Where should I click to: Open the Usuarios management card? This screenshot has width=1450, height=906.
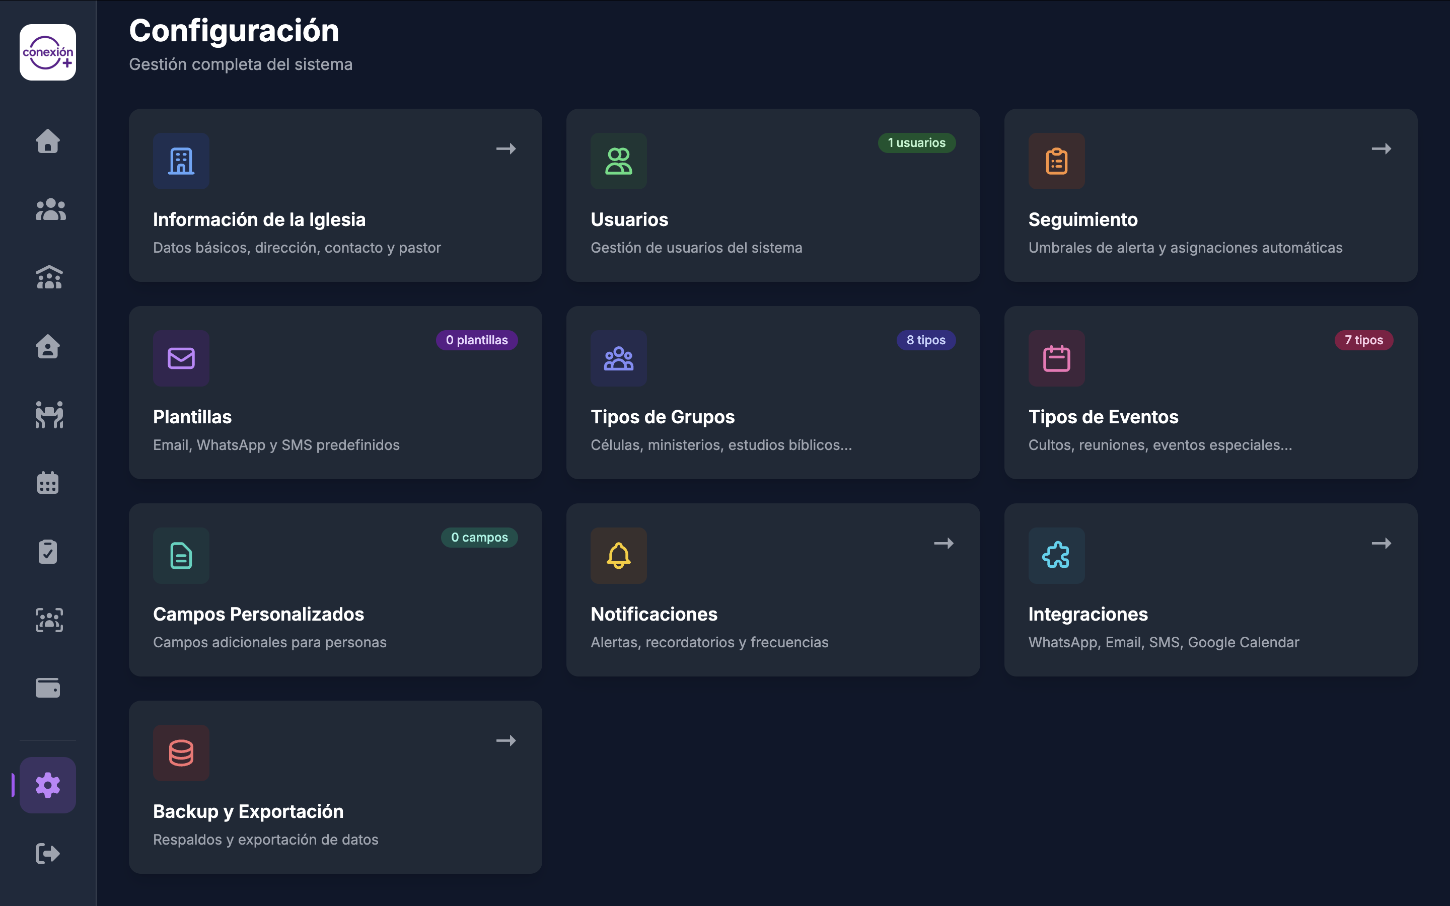tap(773, 196)
